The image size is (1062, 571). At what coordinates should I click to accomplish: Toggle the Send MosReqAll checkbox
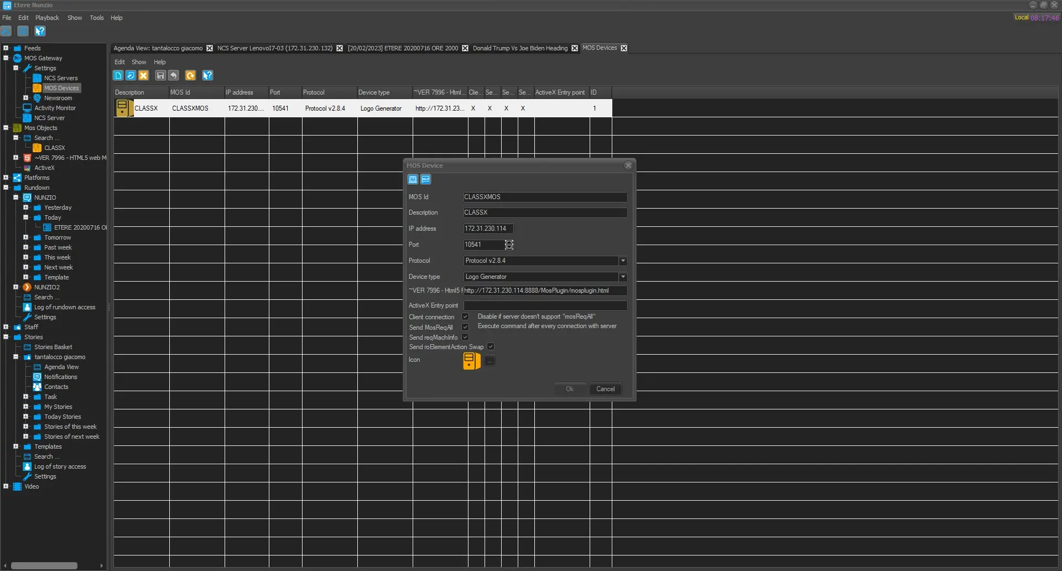465,328
